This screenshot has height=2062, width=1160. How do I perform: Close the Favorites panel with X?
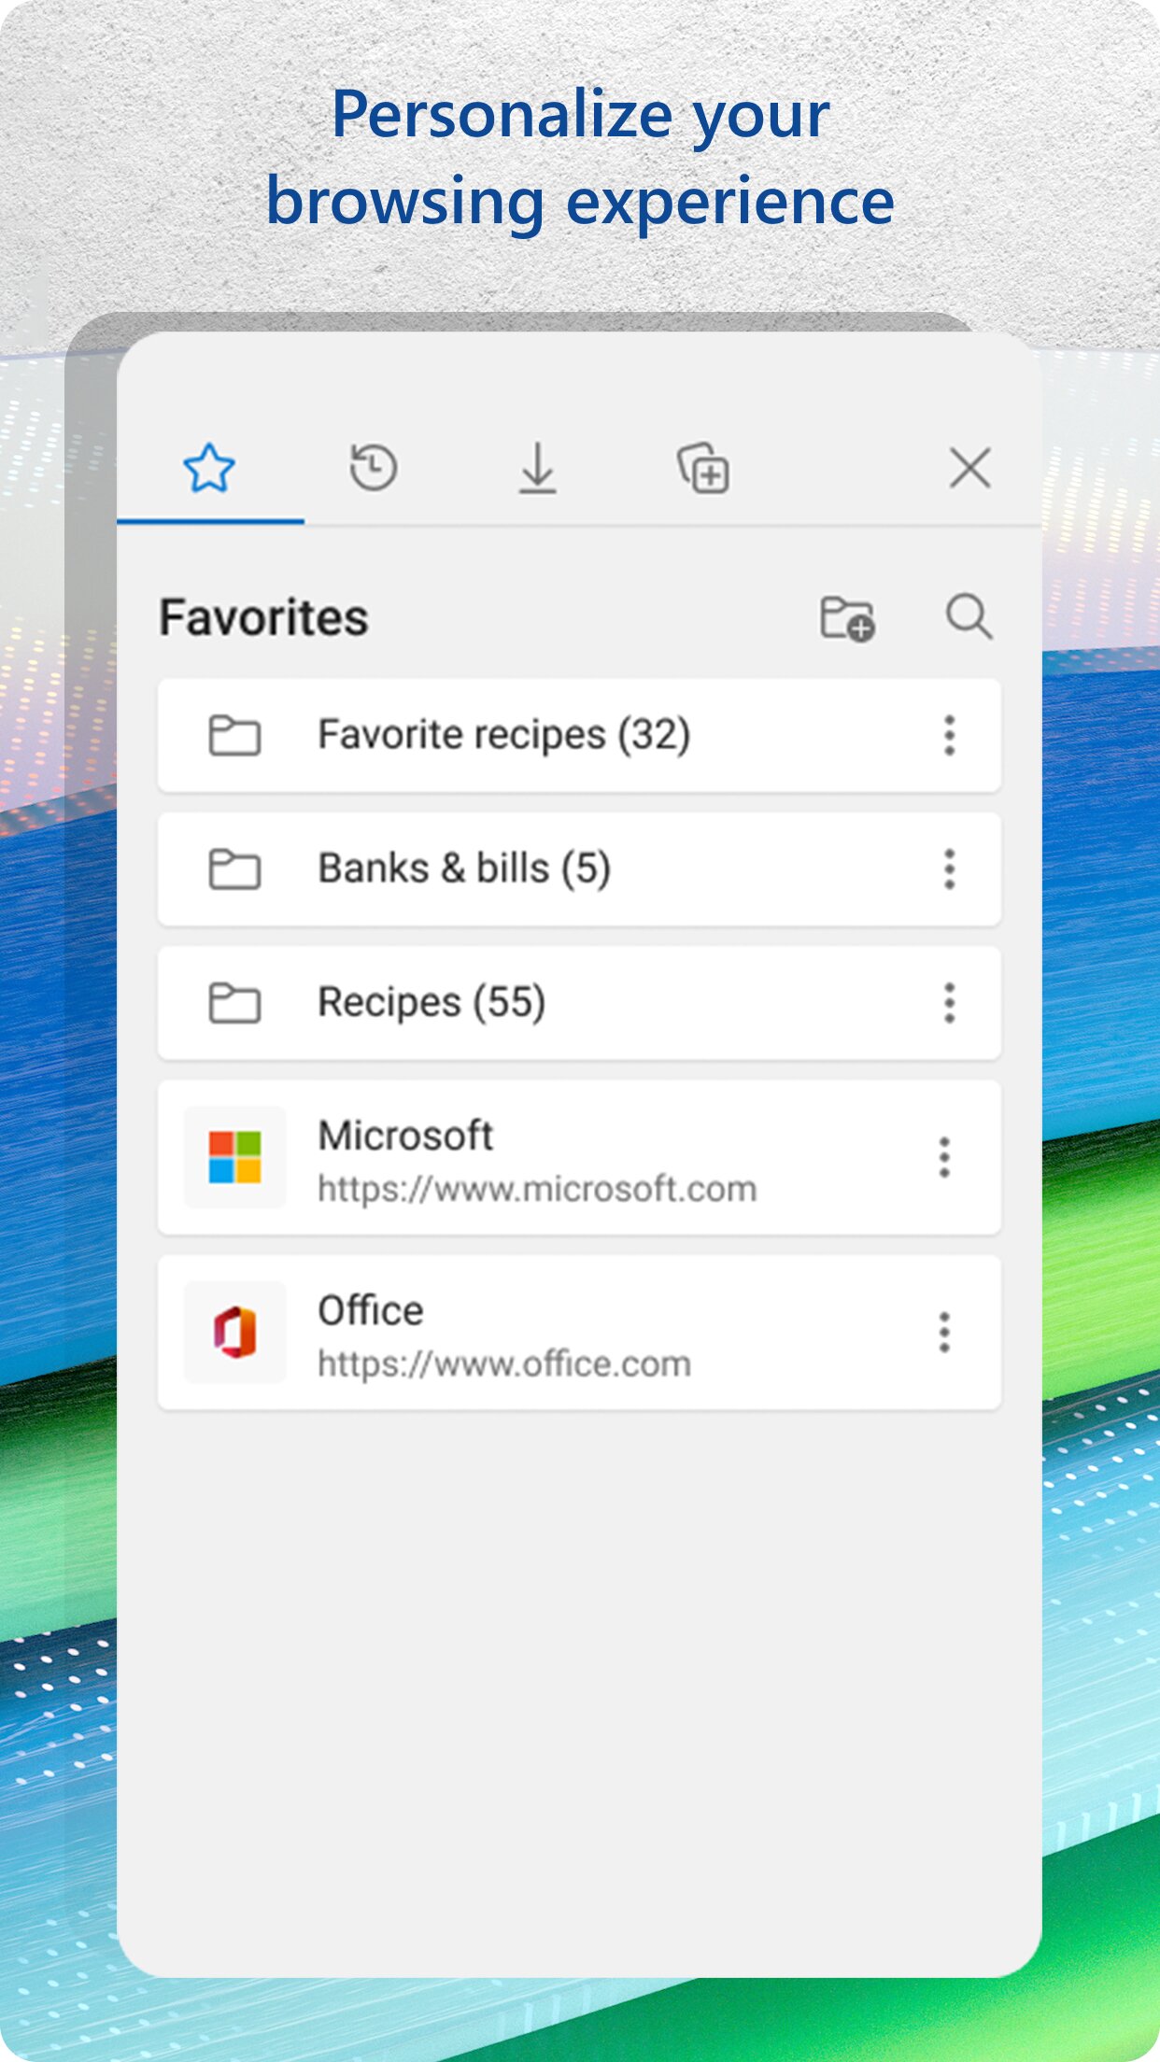pos(969,468)
